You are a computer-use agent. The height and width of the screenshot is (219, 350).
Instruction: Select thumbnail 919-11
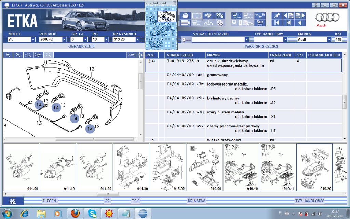[278, 167]
